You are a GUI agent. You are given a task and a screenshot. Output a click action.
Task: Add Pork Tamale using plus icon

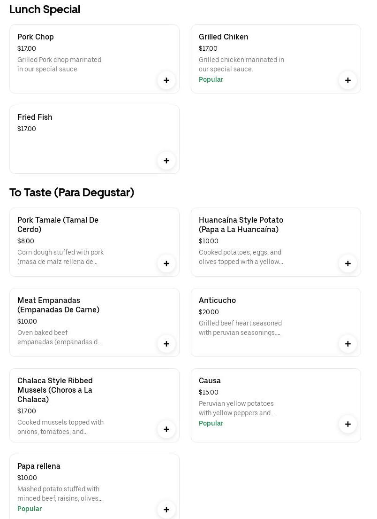click(166, 263)
